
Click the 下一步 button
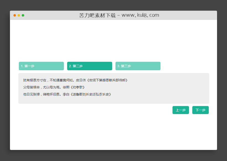pyautogui.click(x=200, y=110)
